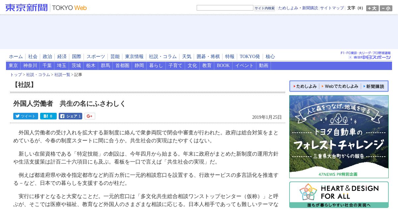The height and width of the screenshot is (209, 398).
Task: Open the 核心 menu item
Action: click(x=270, y=57)
